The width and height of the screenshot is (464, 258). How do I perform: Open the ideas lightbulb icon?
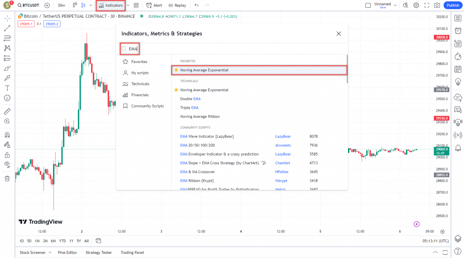[458, 82]
